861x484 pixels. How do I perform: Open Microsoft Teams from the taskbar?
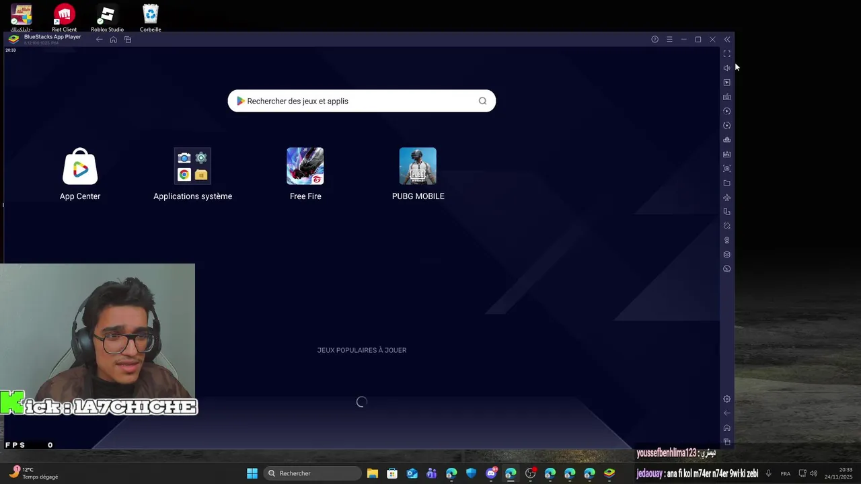[x=432, y=473]
